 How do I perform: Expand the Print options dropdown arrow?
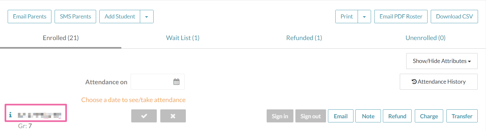pos(364,17)
